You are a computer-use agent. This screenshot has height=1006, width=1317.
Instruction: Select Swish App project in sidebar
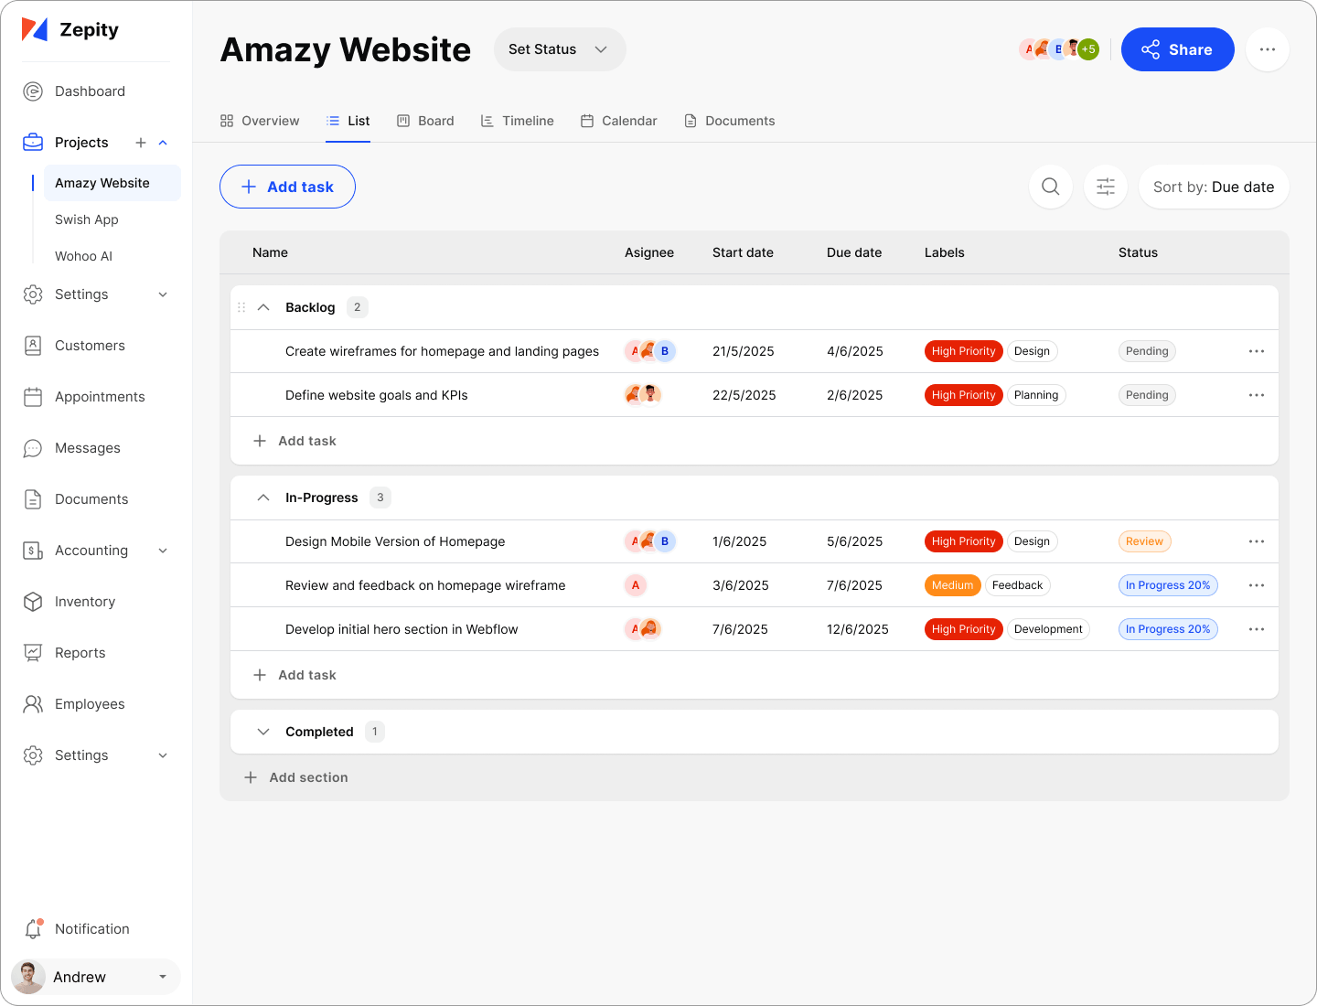[x=87, y=219]
